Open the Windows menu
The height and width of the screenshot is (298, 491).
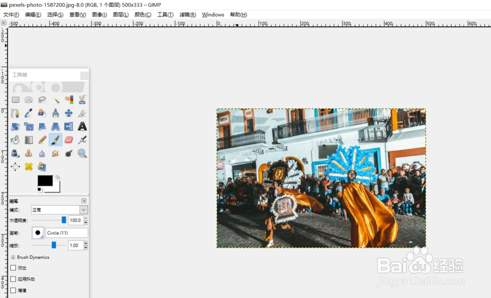[213, 15]
